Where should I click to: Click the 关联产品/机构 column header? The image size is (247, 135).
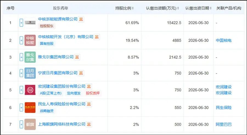coord(229,8)
